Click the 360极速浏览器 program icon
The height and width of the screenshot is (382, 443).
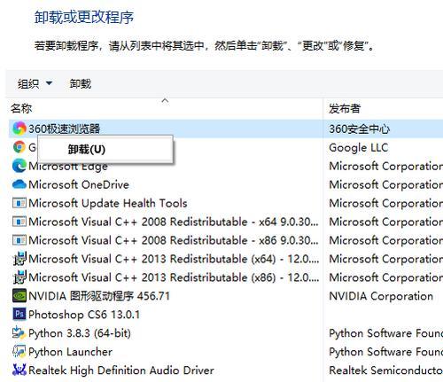click(19, 129)
